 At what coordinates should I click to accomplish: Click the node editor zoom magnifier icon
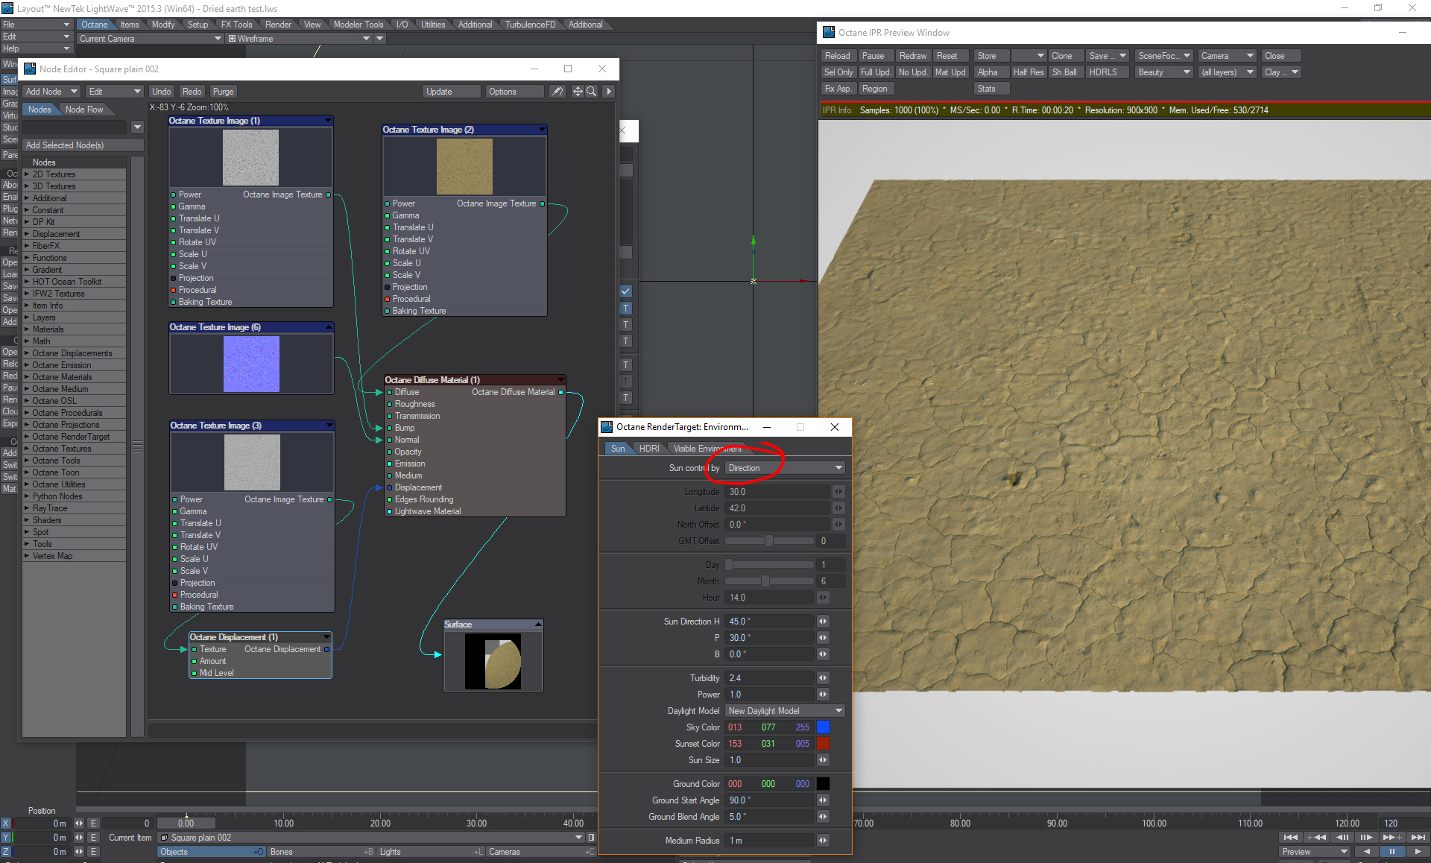[591, 92]
